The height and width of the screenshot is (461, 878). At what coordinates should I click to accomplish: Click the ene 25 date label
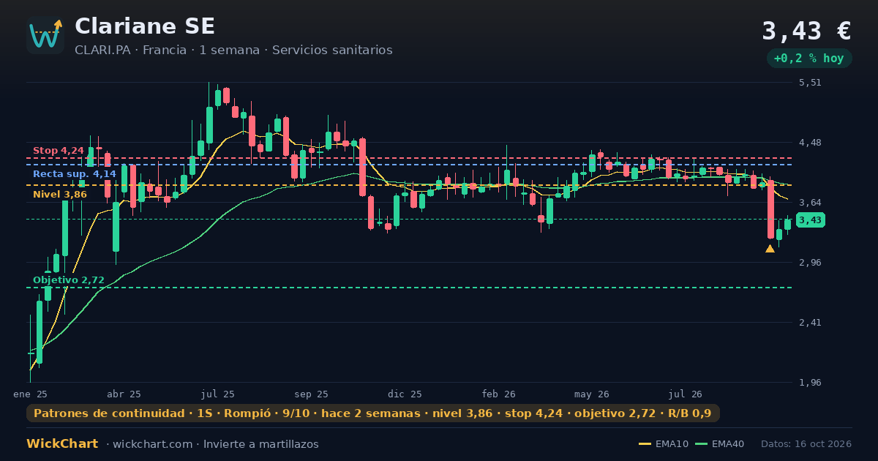30,394
